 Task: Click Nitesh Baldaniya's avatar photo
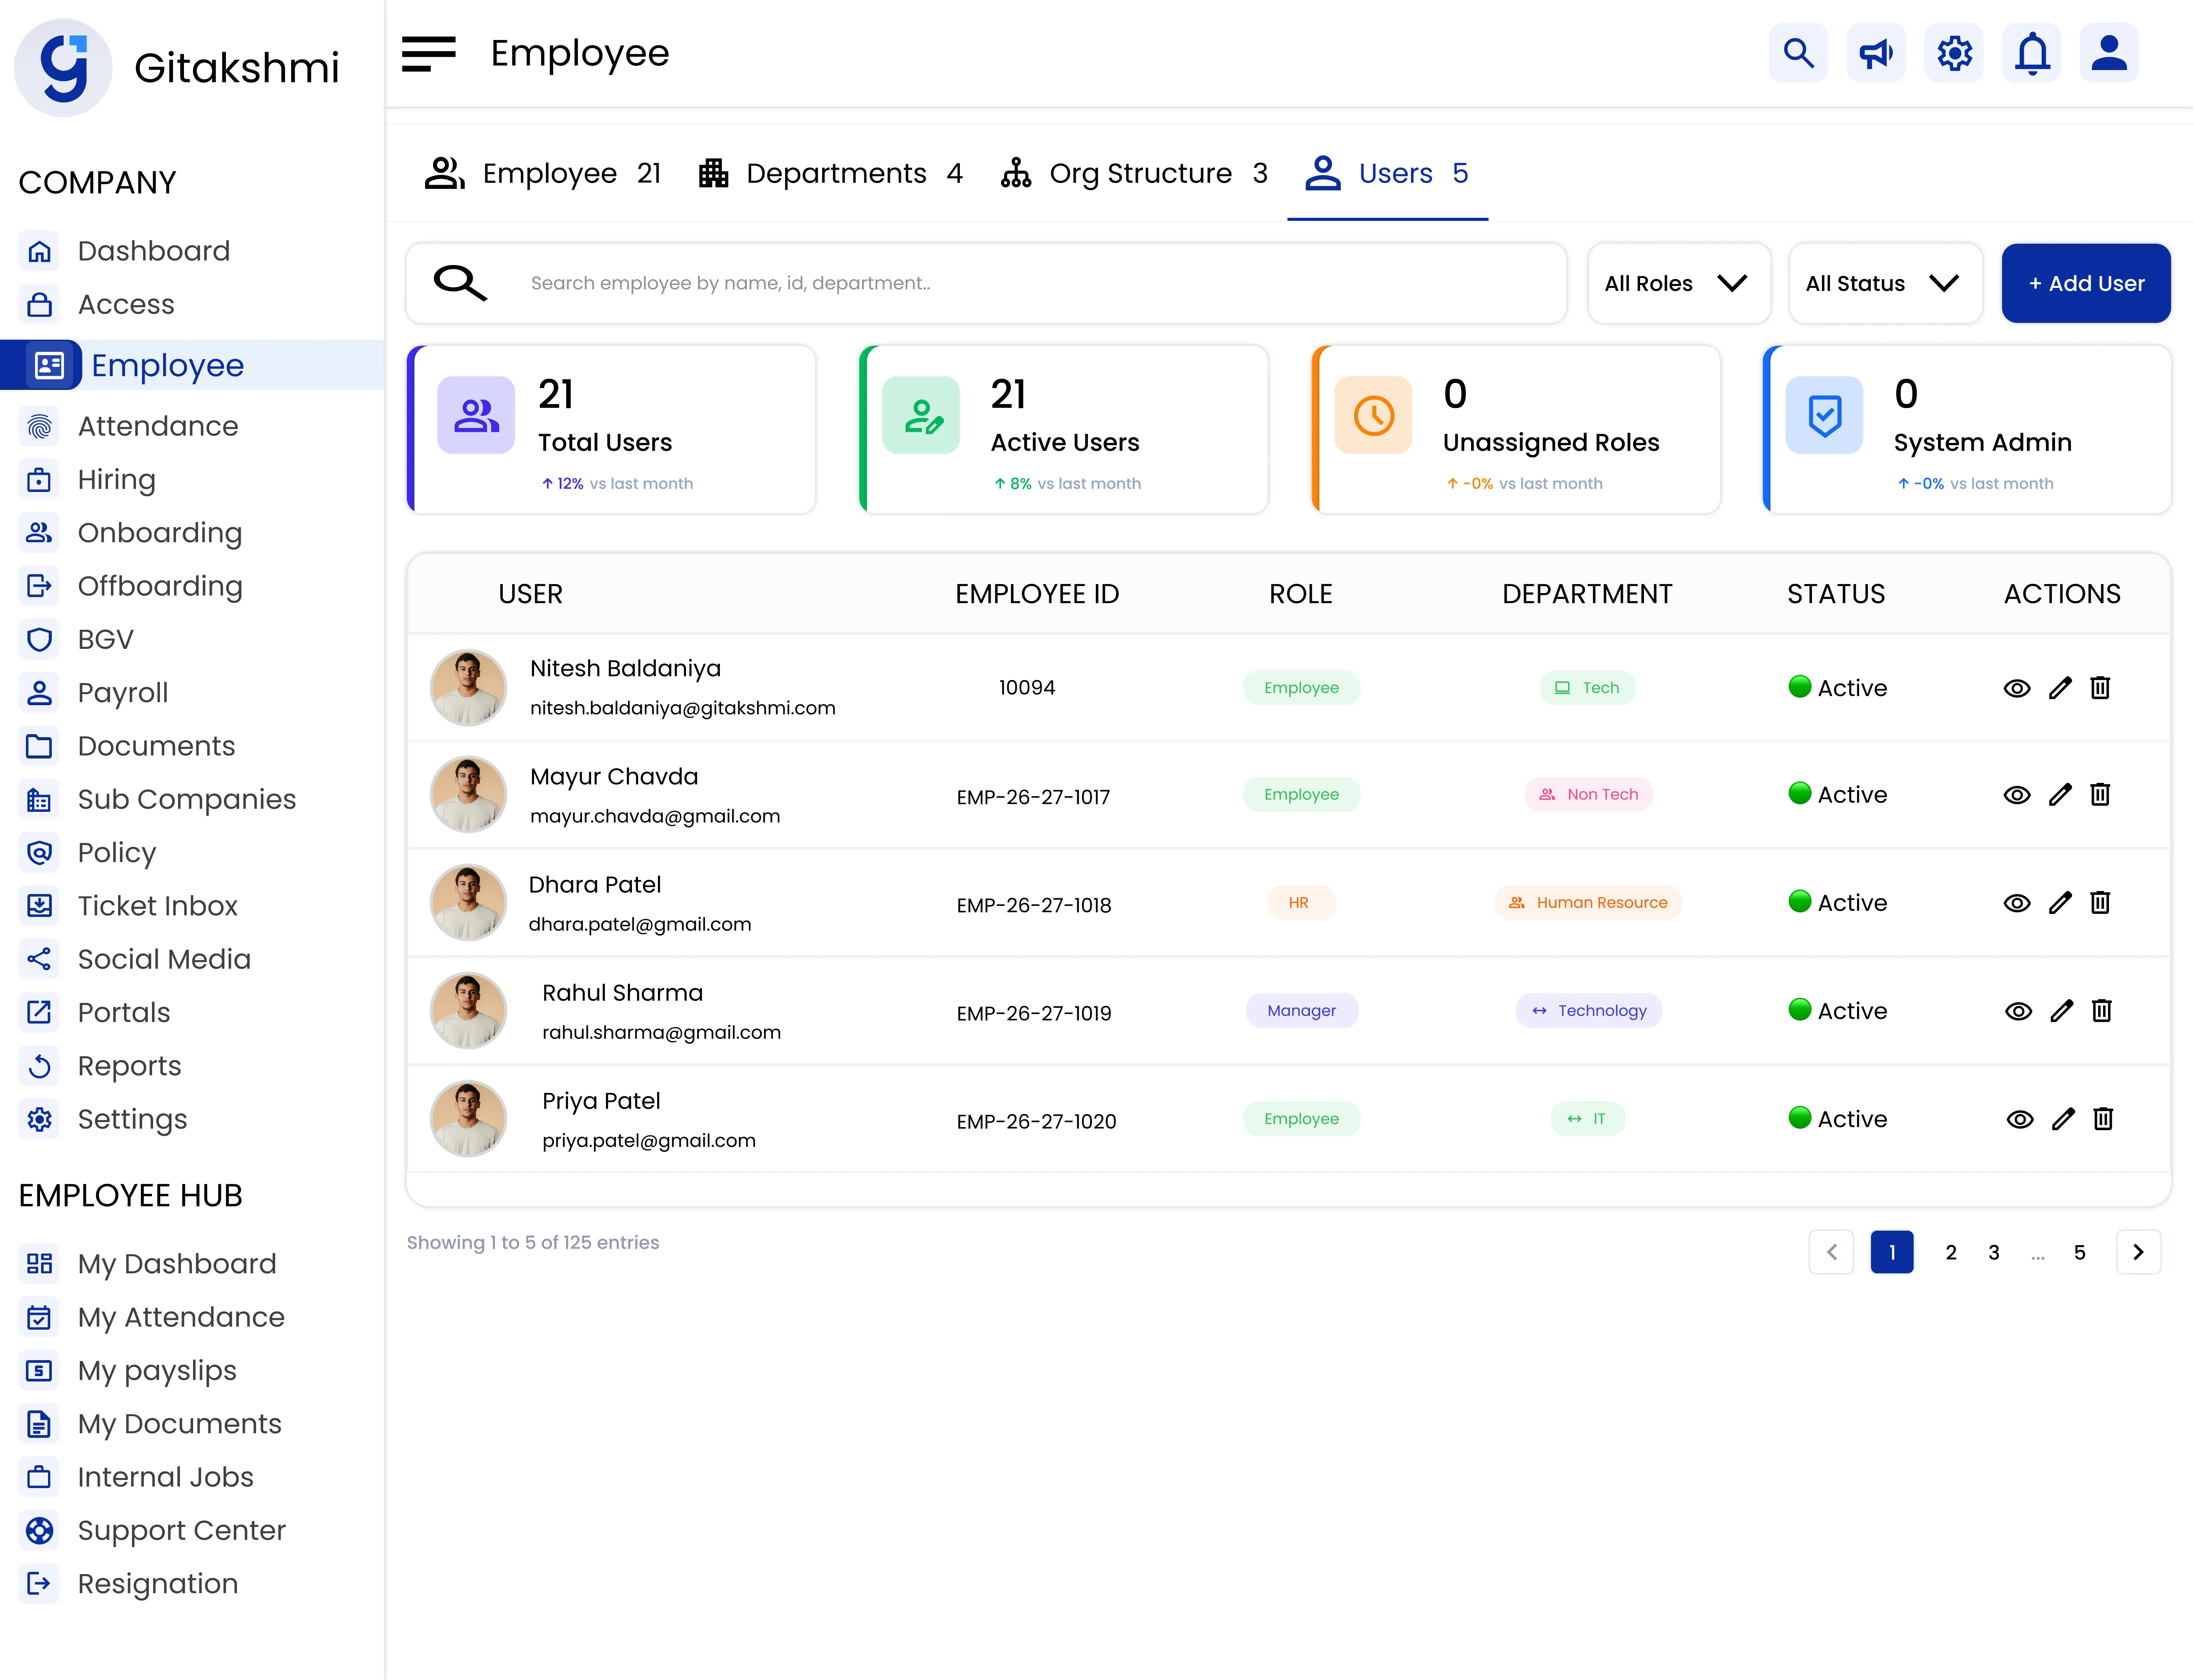point(468,688)
